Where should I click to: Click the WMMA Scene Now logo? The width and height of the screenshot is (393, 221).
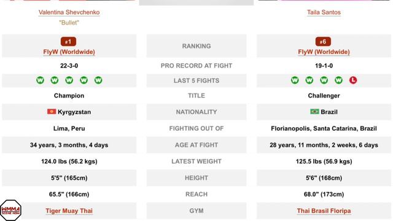pyautogui.click(x=10, y=210)
